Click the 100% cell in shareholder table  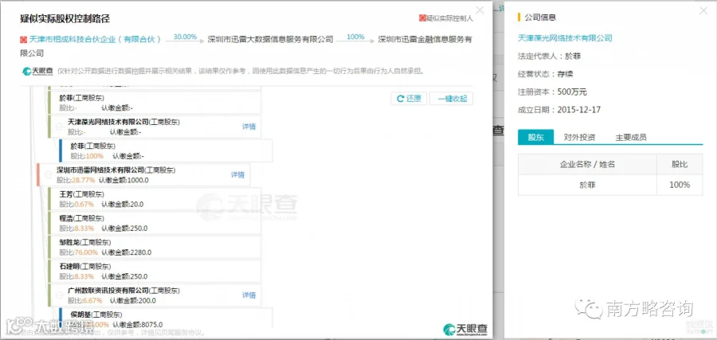680,185
